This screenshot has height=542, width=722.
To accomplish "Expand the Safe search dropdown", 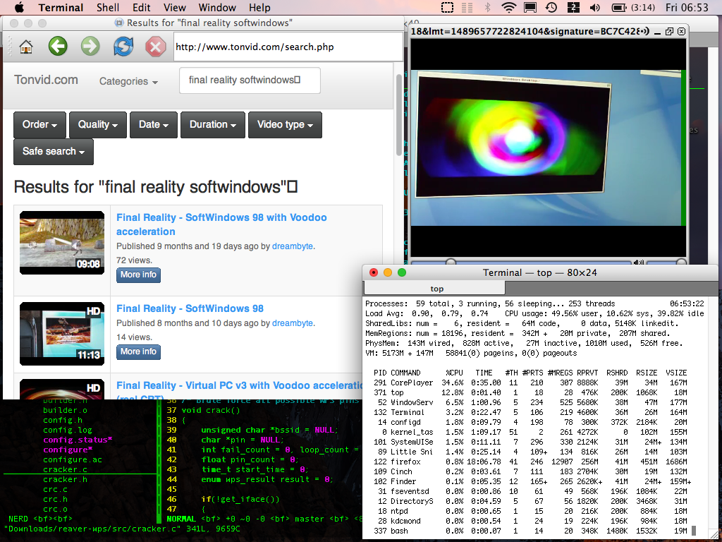I will (54, 151).
